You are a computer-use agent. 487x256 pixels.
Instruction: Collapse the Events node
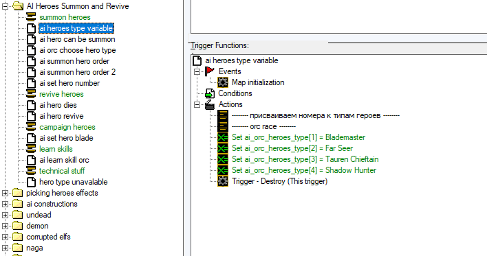point(197,71)
